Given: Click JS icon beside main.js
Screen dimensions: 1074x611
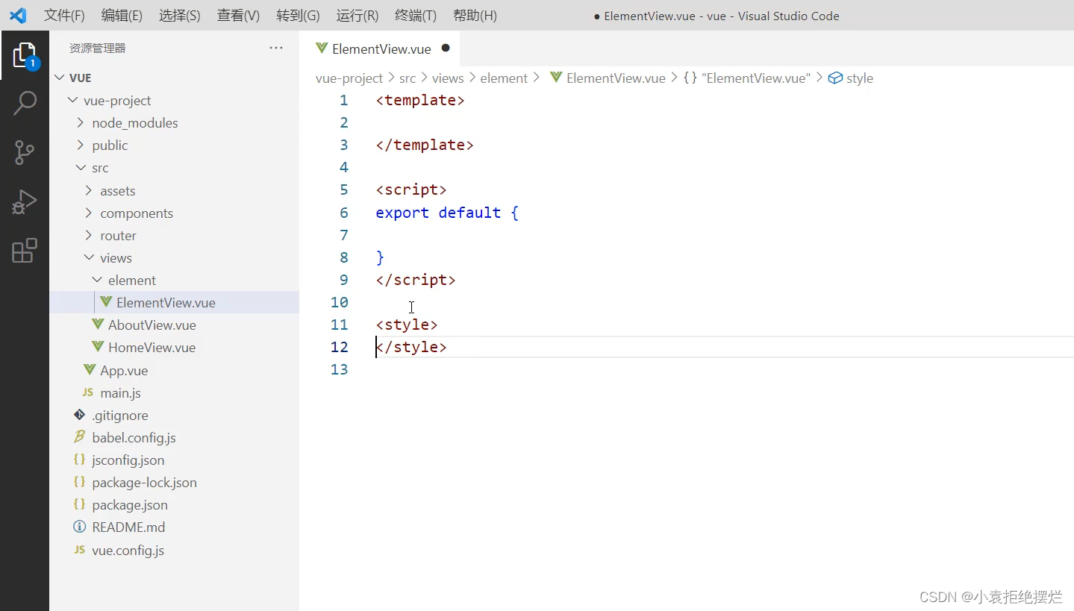Looking at the screenshot, I should [x=88, y=392].
